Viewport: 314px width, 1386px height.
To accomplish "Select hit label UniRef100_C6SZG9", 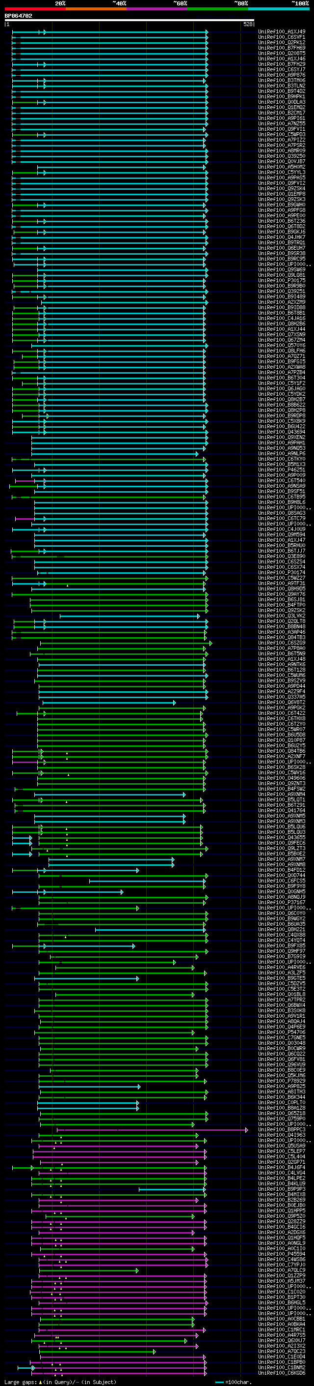I will [282, 643].
